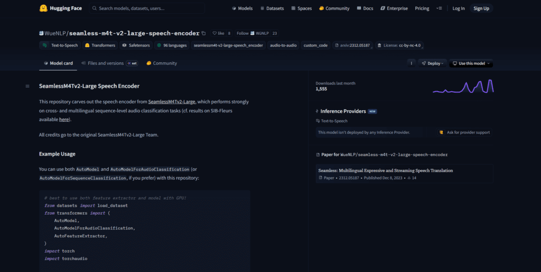The width and height of the screenshot is (541, 272).
Task: Expand the more navigation options menu
Action: coord(439,8)
